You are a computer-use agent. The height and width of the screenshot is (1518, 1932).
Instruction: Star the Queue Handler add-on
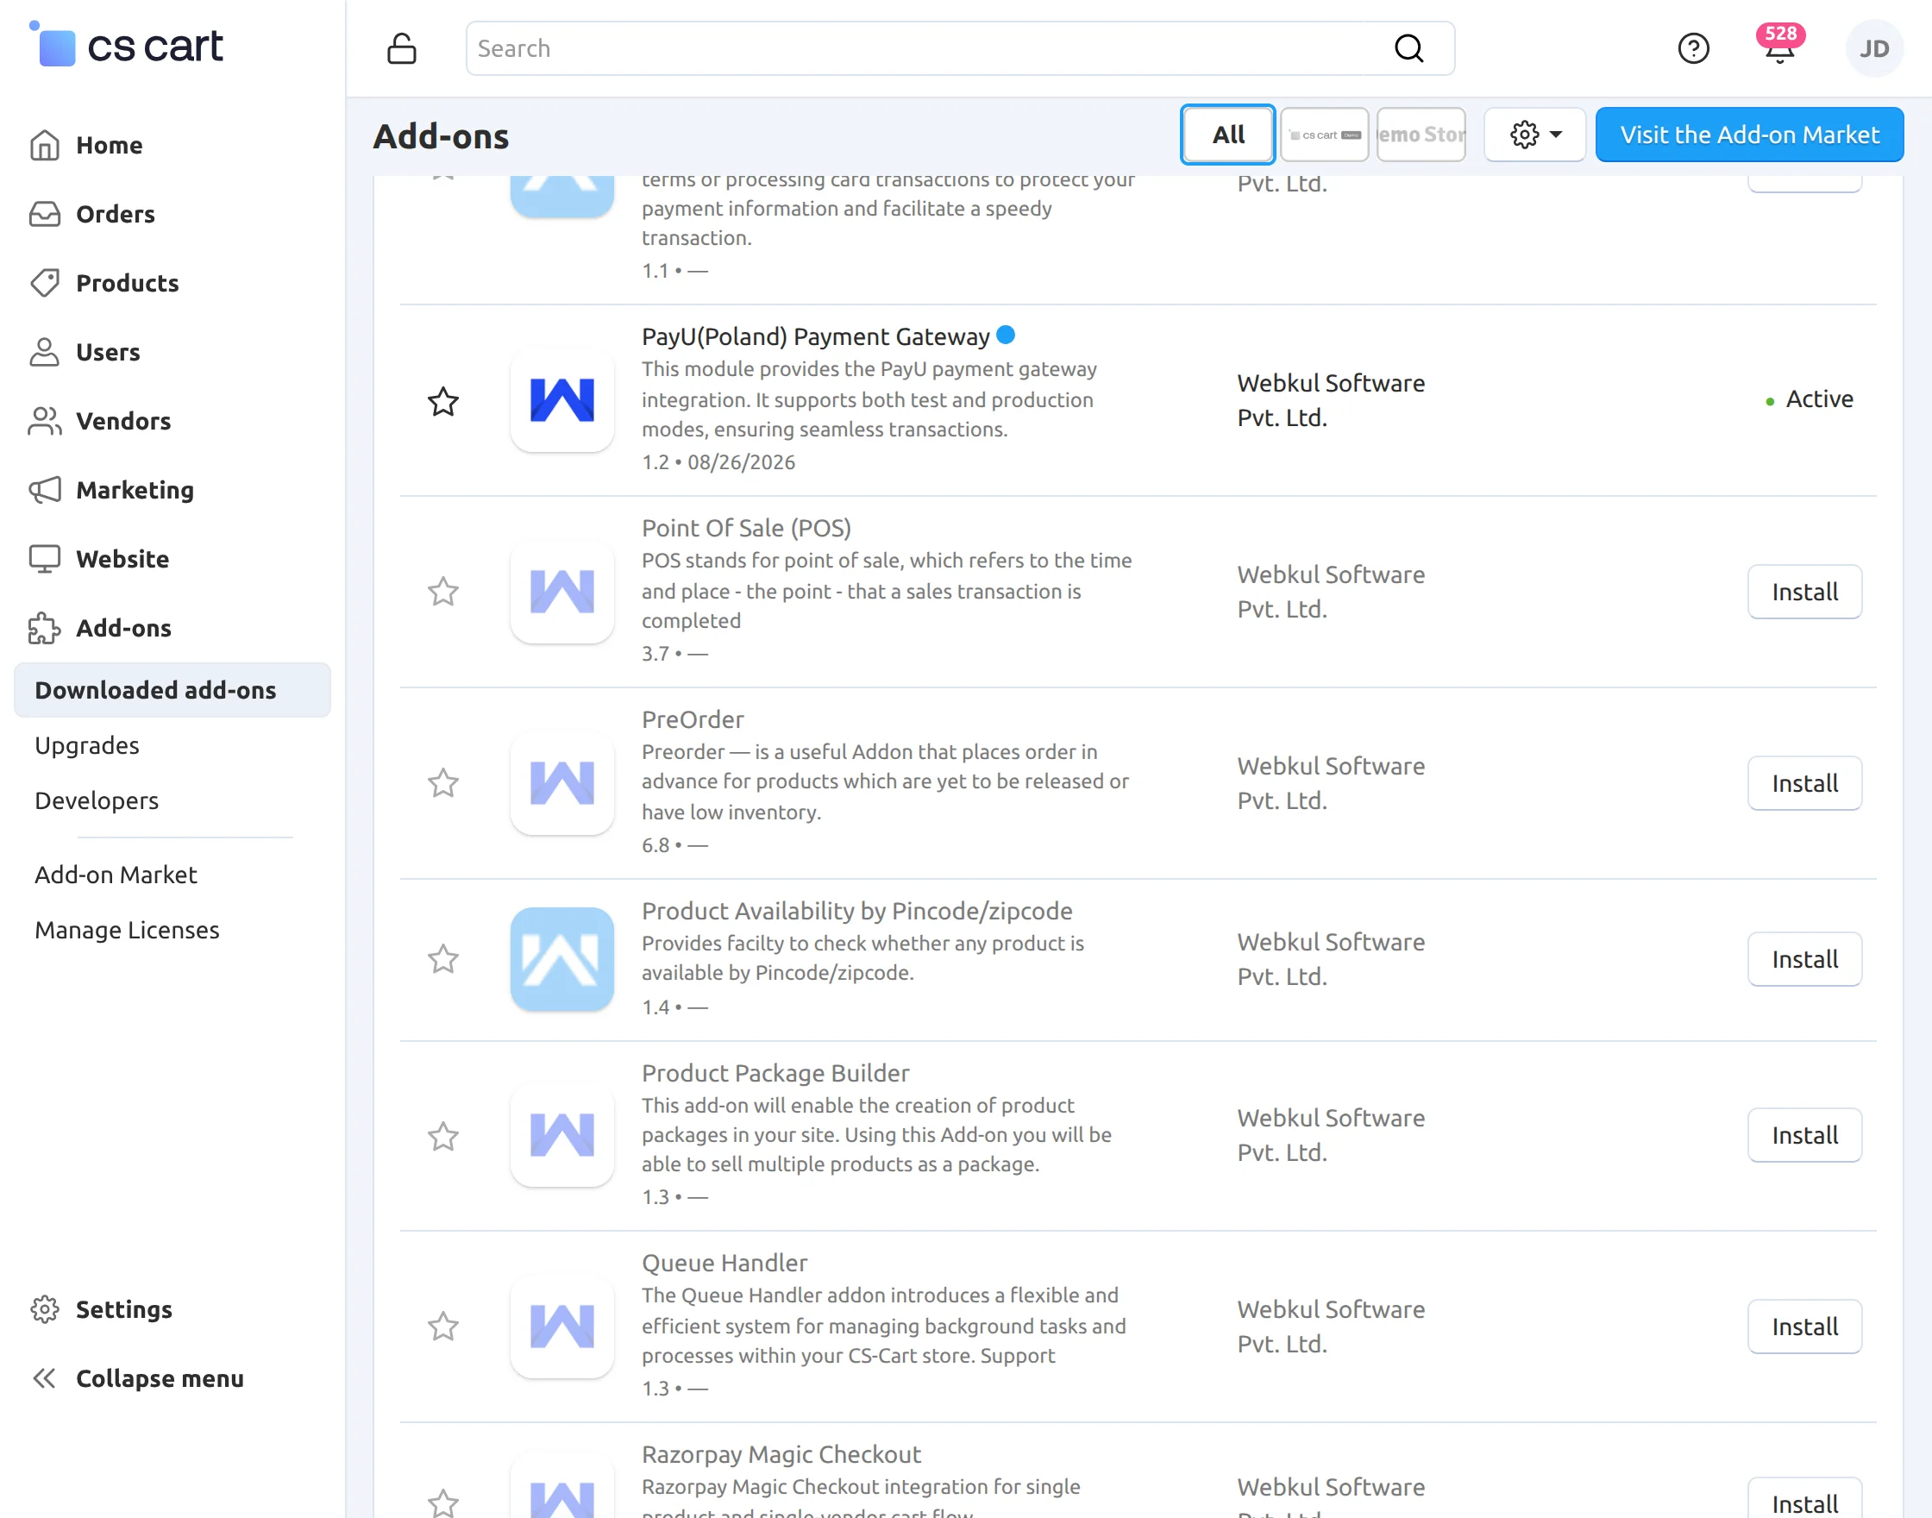point(443,1327)
